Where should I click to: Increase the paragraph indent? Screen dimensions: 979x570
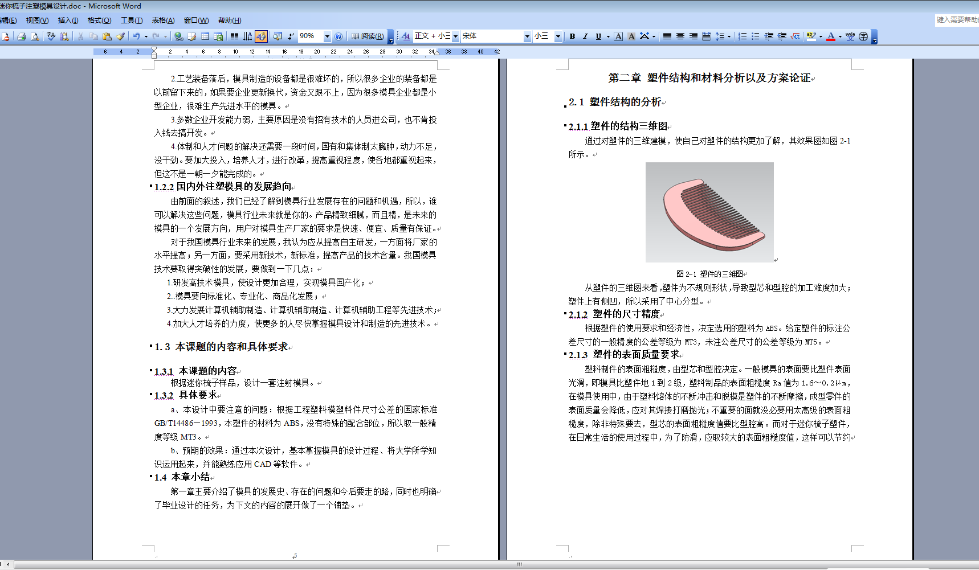782,36
